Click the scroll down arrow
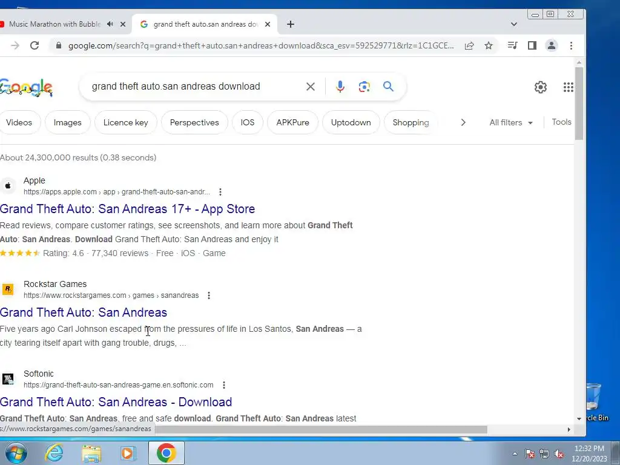 coord(579,418)
